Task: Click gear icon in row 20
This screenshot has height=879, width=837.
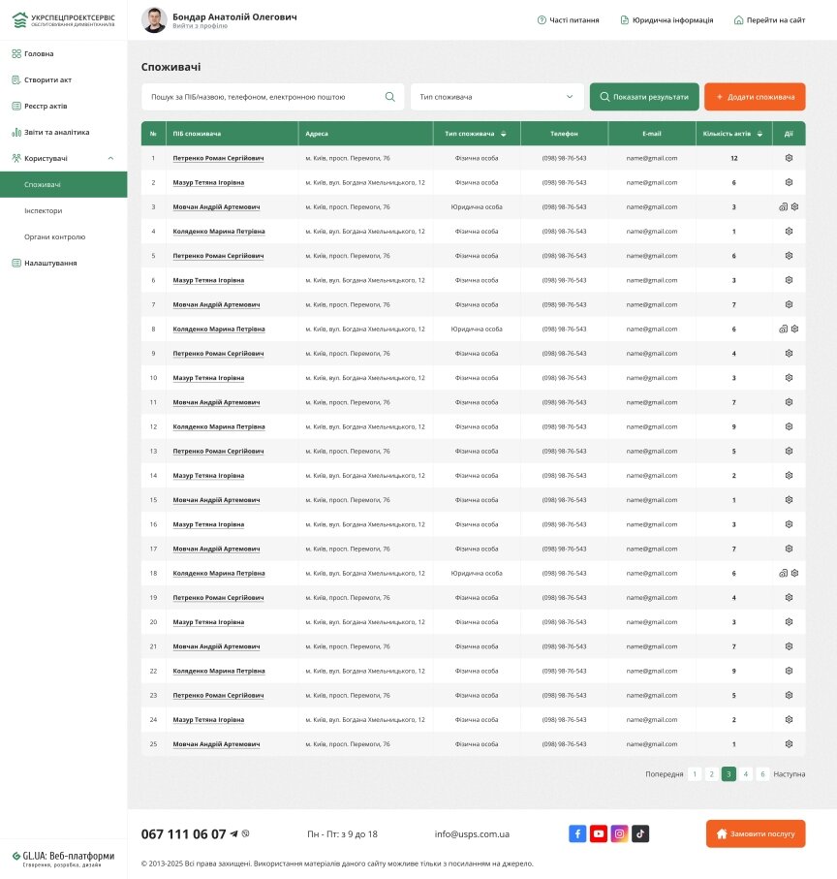Action: pyautogui.click(x=789, y=621)
